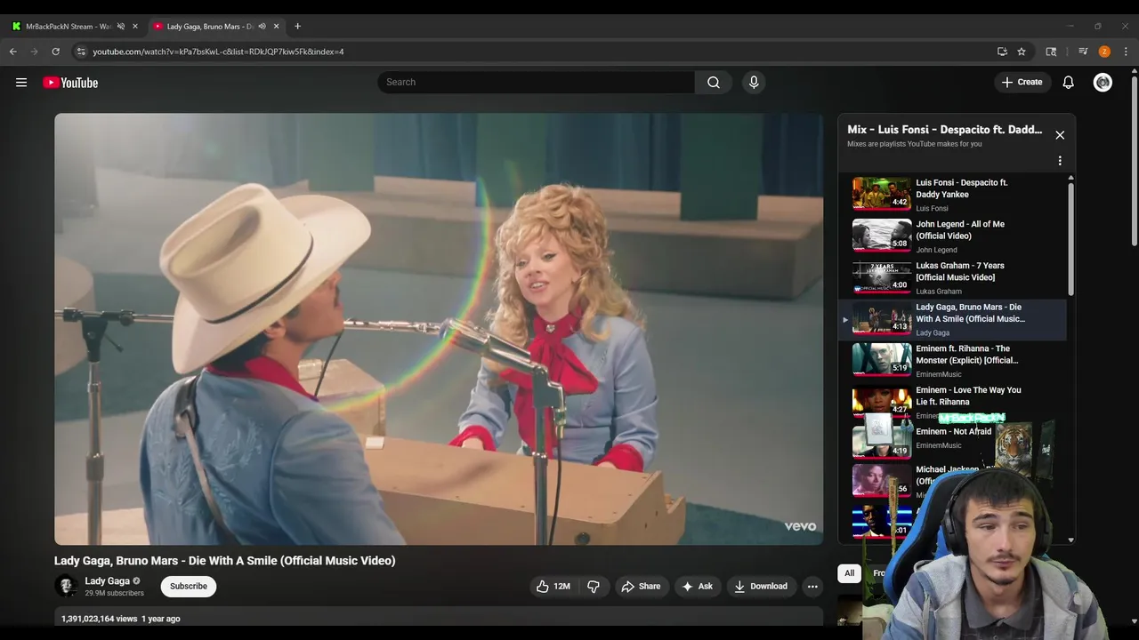Dislike the video
The height and width of the screenshot is (640, 1139).
tap(594, 586)
